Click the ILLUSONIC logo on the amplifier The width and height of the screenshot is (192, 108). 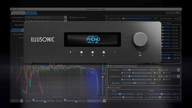(42, 39)
